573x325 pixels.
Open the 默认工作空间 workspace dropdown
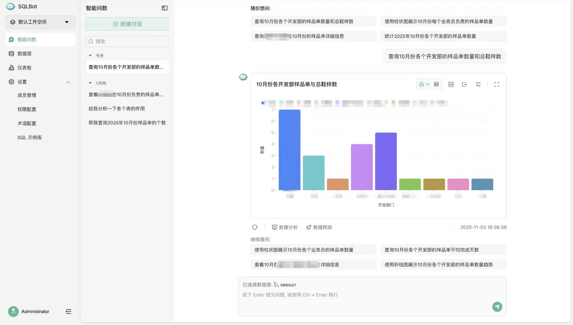click(40, 22)
